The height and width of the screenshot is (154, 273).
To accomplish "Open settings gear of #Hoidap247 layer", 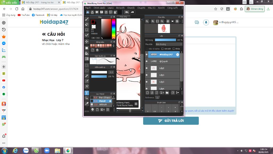I will [177, 55].
